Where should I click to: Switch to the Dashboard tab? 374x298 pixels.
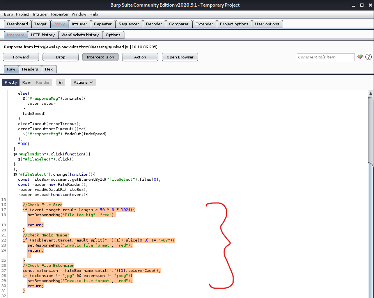coord(18,24)
